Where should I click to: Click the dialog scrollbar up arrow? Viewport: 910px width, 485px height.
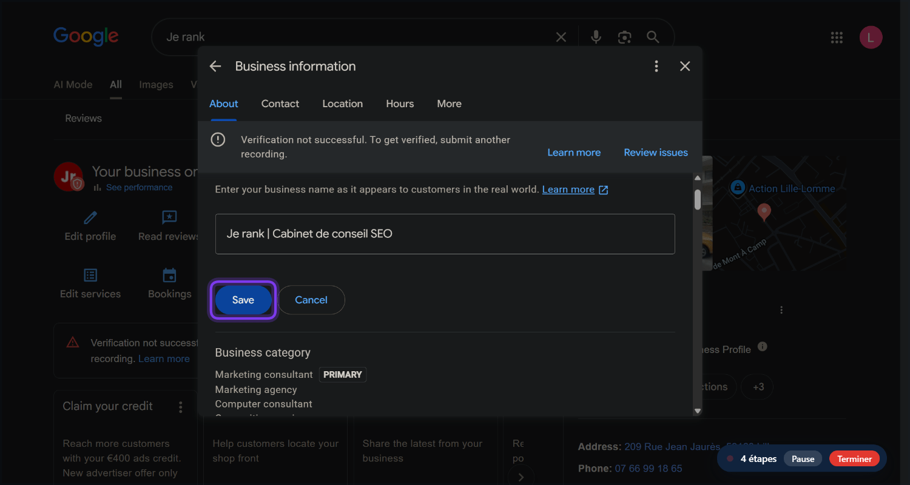coord(698,178)
